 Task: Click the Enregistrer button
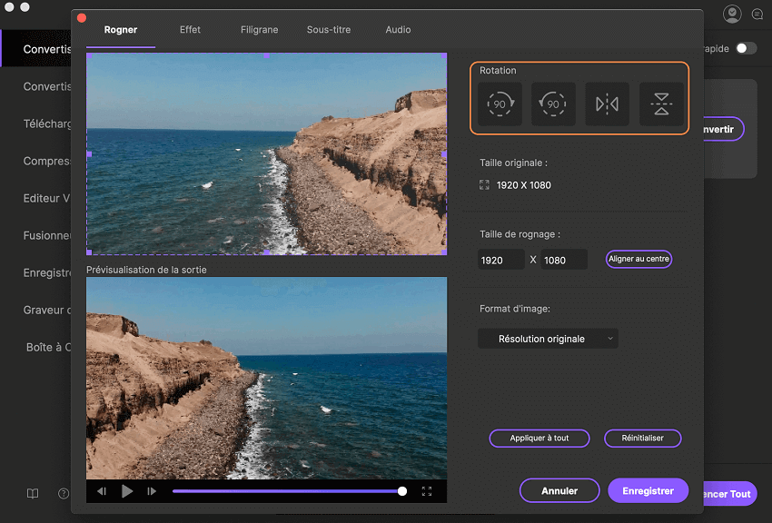648,490
